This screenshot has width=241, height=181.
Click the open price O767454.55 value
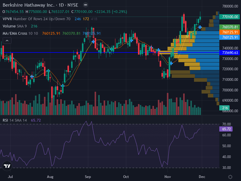[x=13, y=12]
